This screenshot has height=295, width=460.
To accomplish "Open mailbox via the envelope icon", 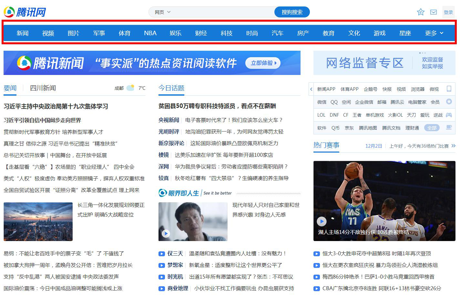I will coord(434,12).
